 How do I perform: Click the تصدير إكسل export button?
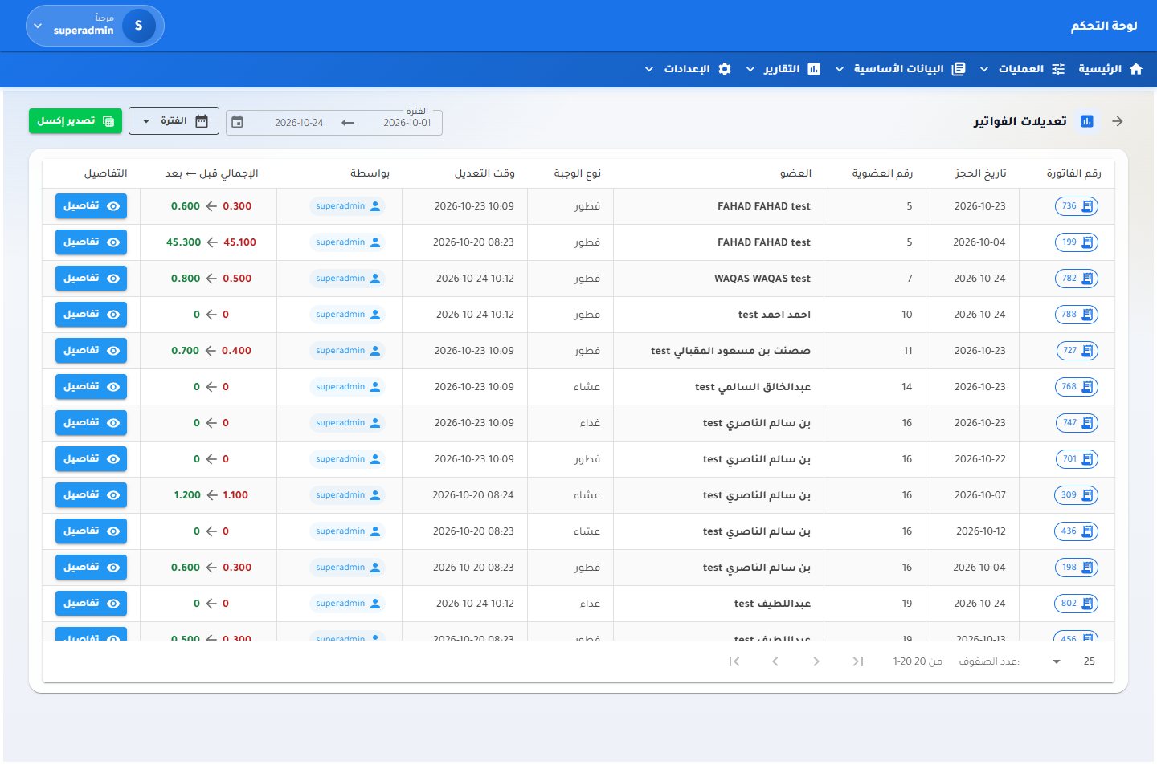point(76,121)
